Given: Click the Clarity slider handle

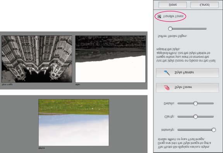Looking at the screenshot, I should point(196,117).
